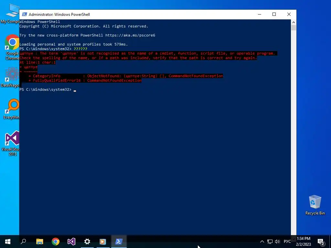
Task: Click the https://aka.ms/pscore6 URL text
Action: point(130,35)
